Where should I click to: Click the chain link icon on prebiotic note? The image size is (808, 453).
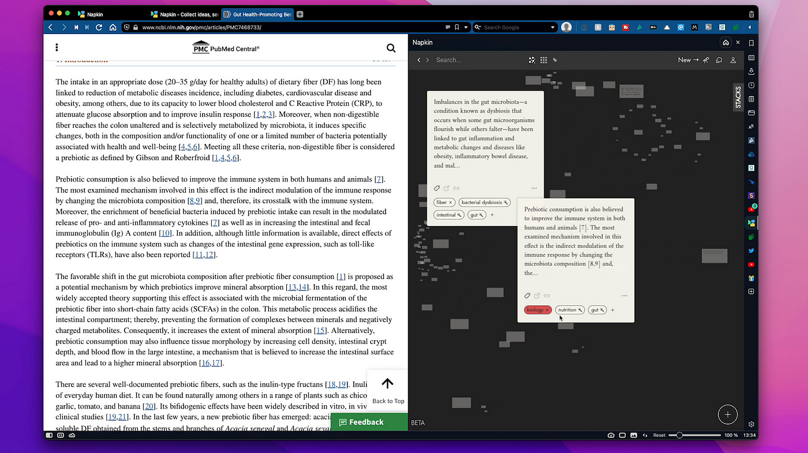point(547,296)
